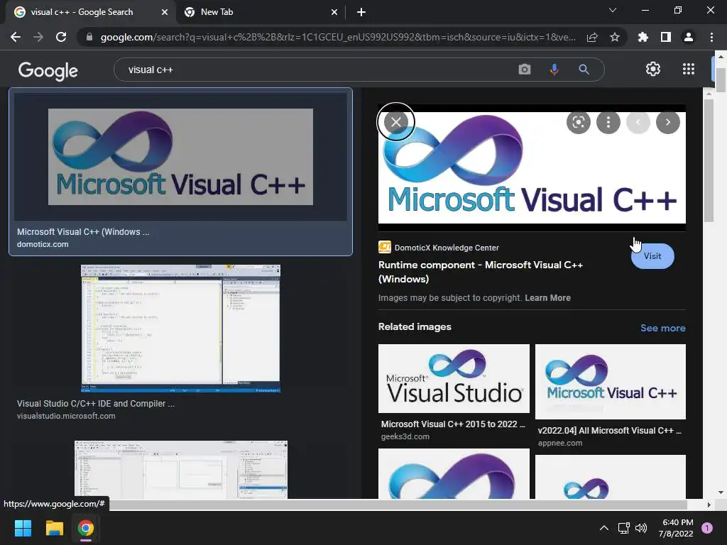This screenshot has width=727, height=545.
Task: Search by image camera icon
Action: tap(525, 70)
